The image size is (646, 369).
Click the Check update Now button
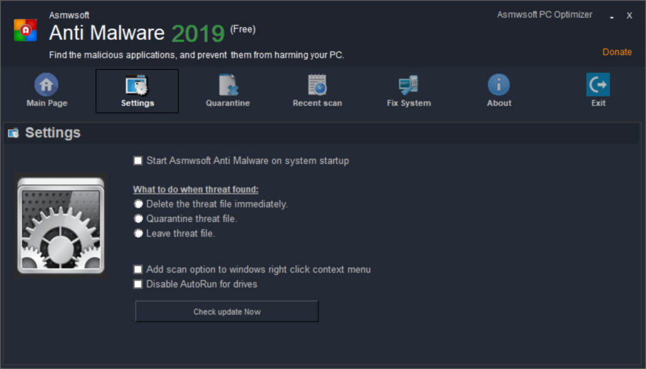(226, 312)
